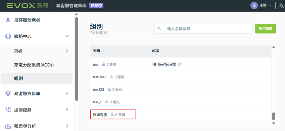Click the 報表與分析 bar chart icon
Image resolution: width=285 pixels, height=131 pixels.
(8, 126)
